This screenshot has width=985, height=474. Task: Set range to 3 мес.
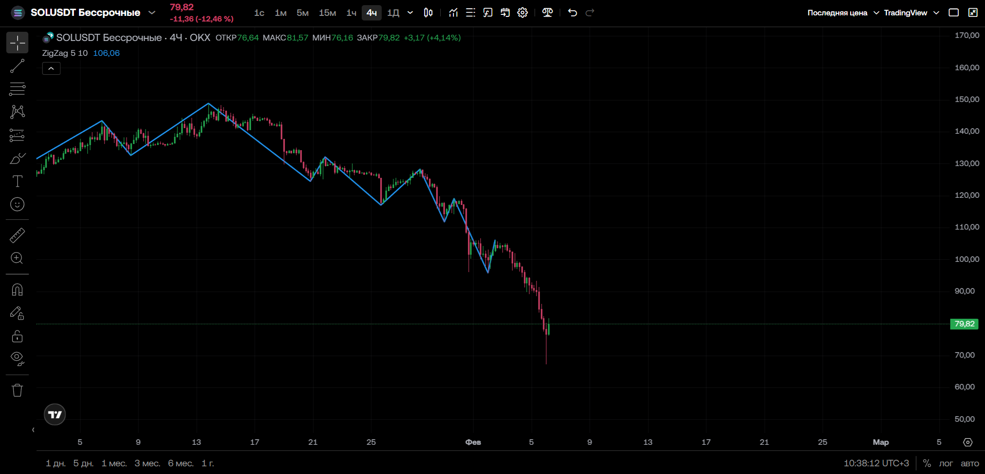pos(147,463)
